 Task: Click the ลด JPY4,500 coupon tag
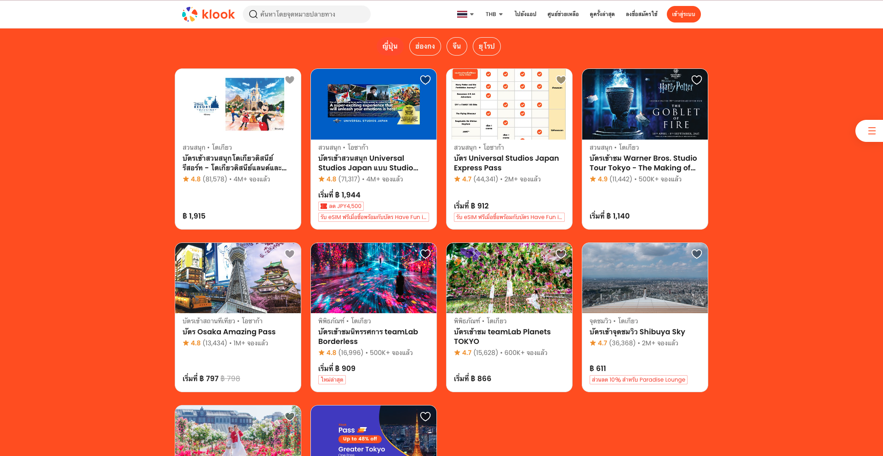pos(341,206)
